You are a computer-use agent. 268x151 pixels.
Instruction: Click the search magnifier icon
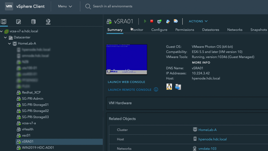click(x=88, y=7)
